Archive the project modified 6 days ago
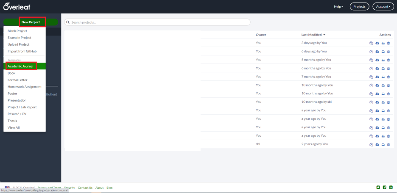The image size is (397, 193). pyautogui.click(x=383, y=52)
